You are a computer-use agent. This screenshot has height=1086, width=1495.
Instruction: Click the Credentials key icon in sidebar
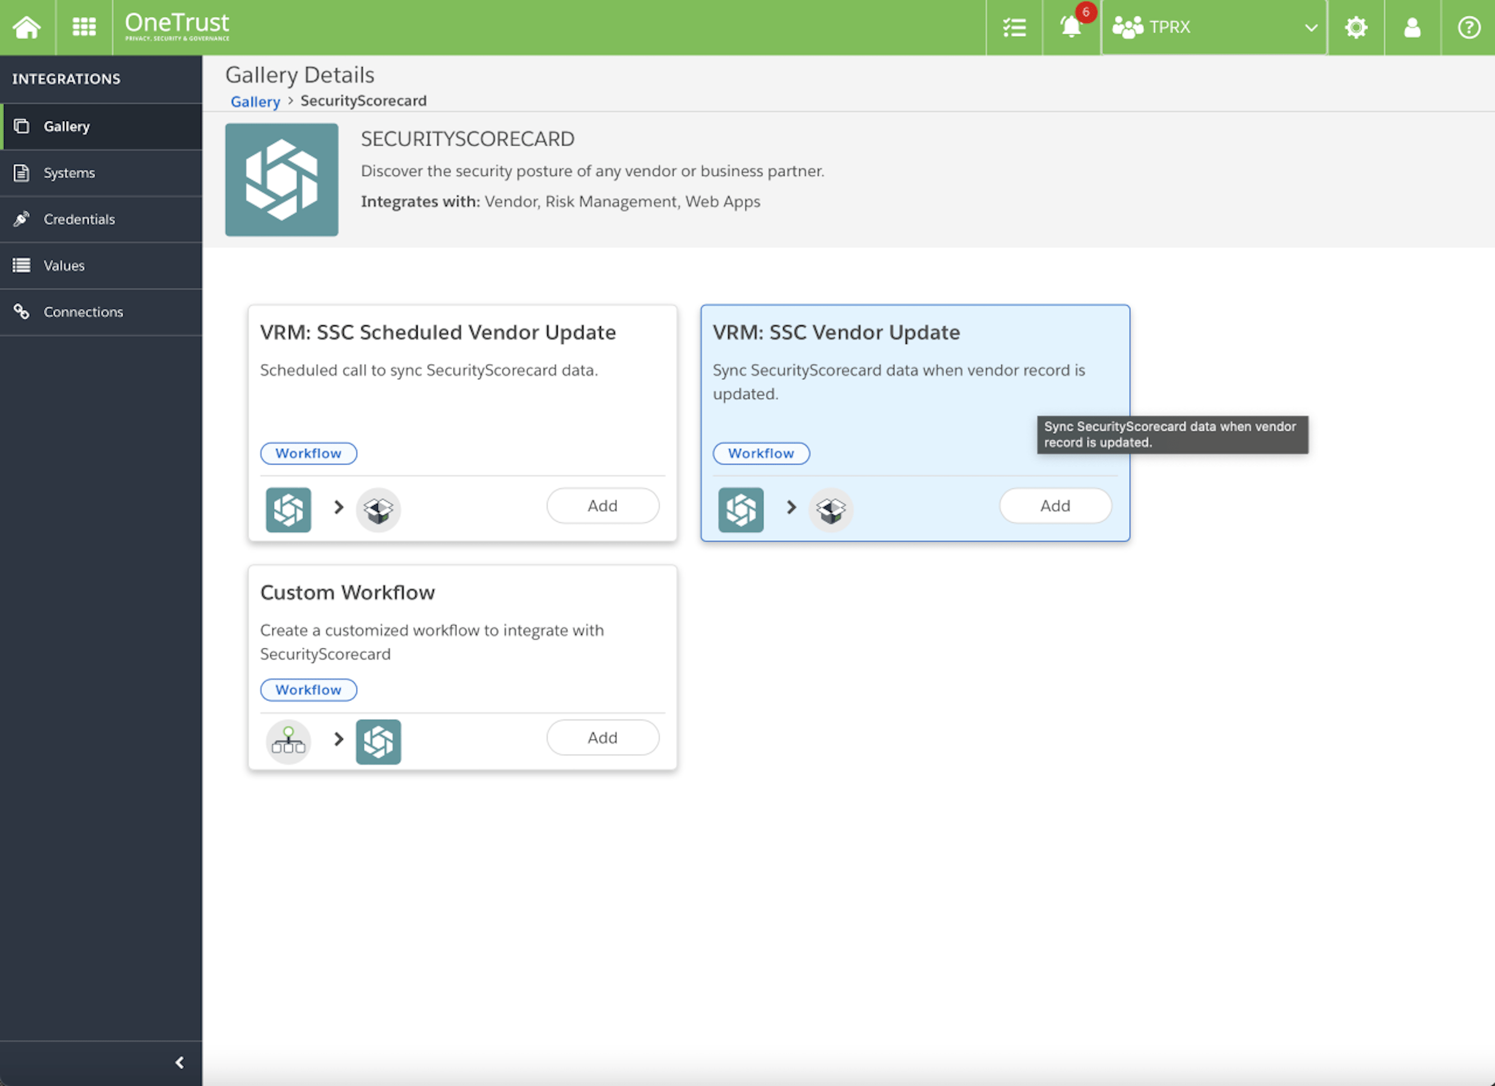point(22,220)
